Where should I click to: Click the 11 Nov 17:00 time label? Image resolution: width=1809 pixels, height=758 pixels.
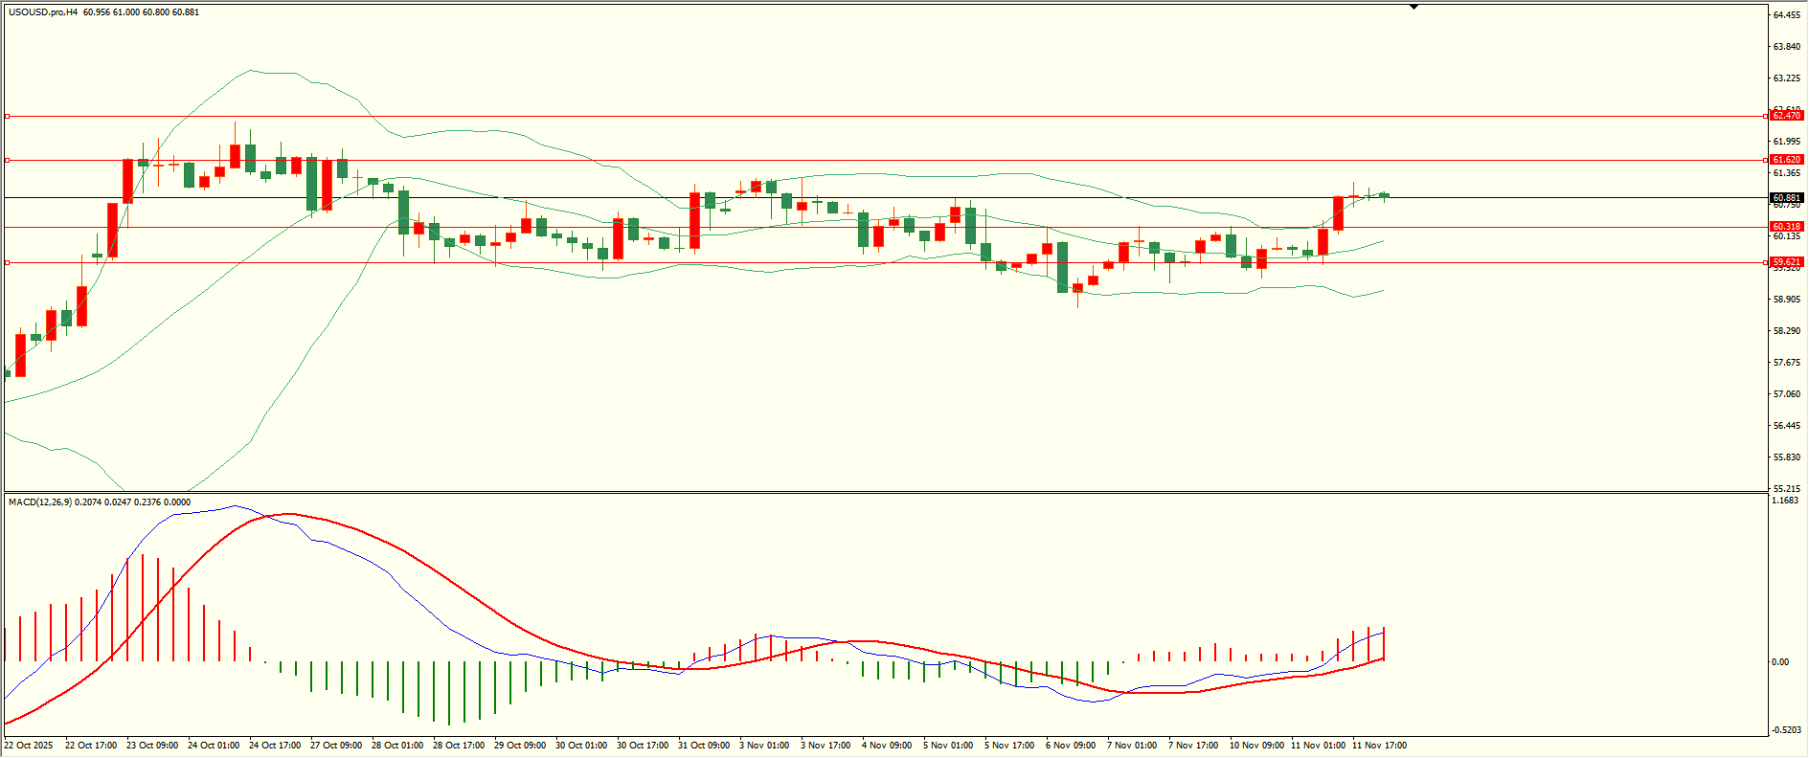1379,746
